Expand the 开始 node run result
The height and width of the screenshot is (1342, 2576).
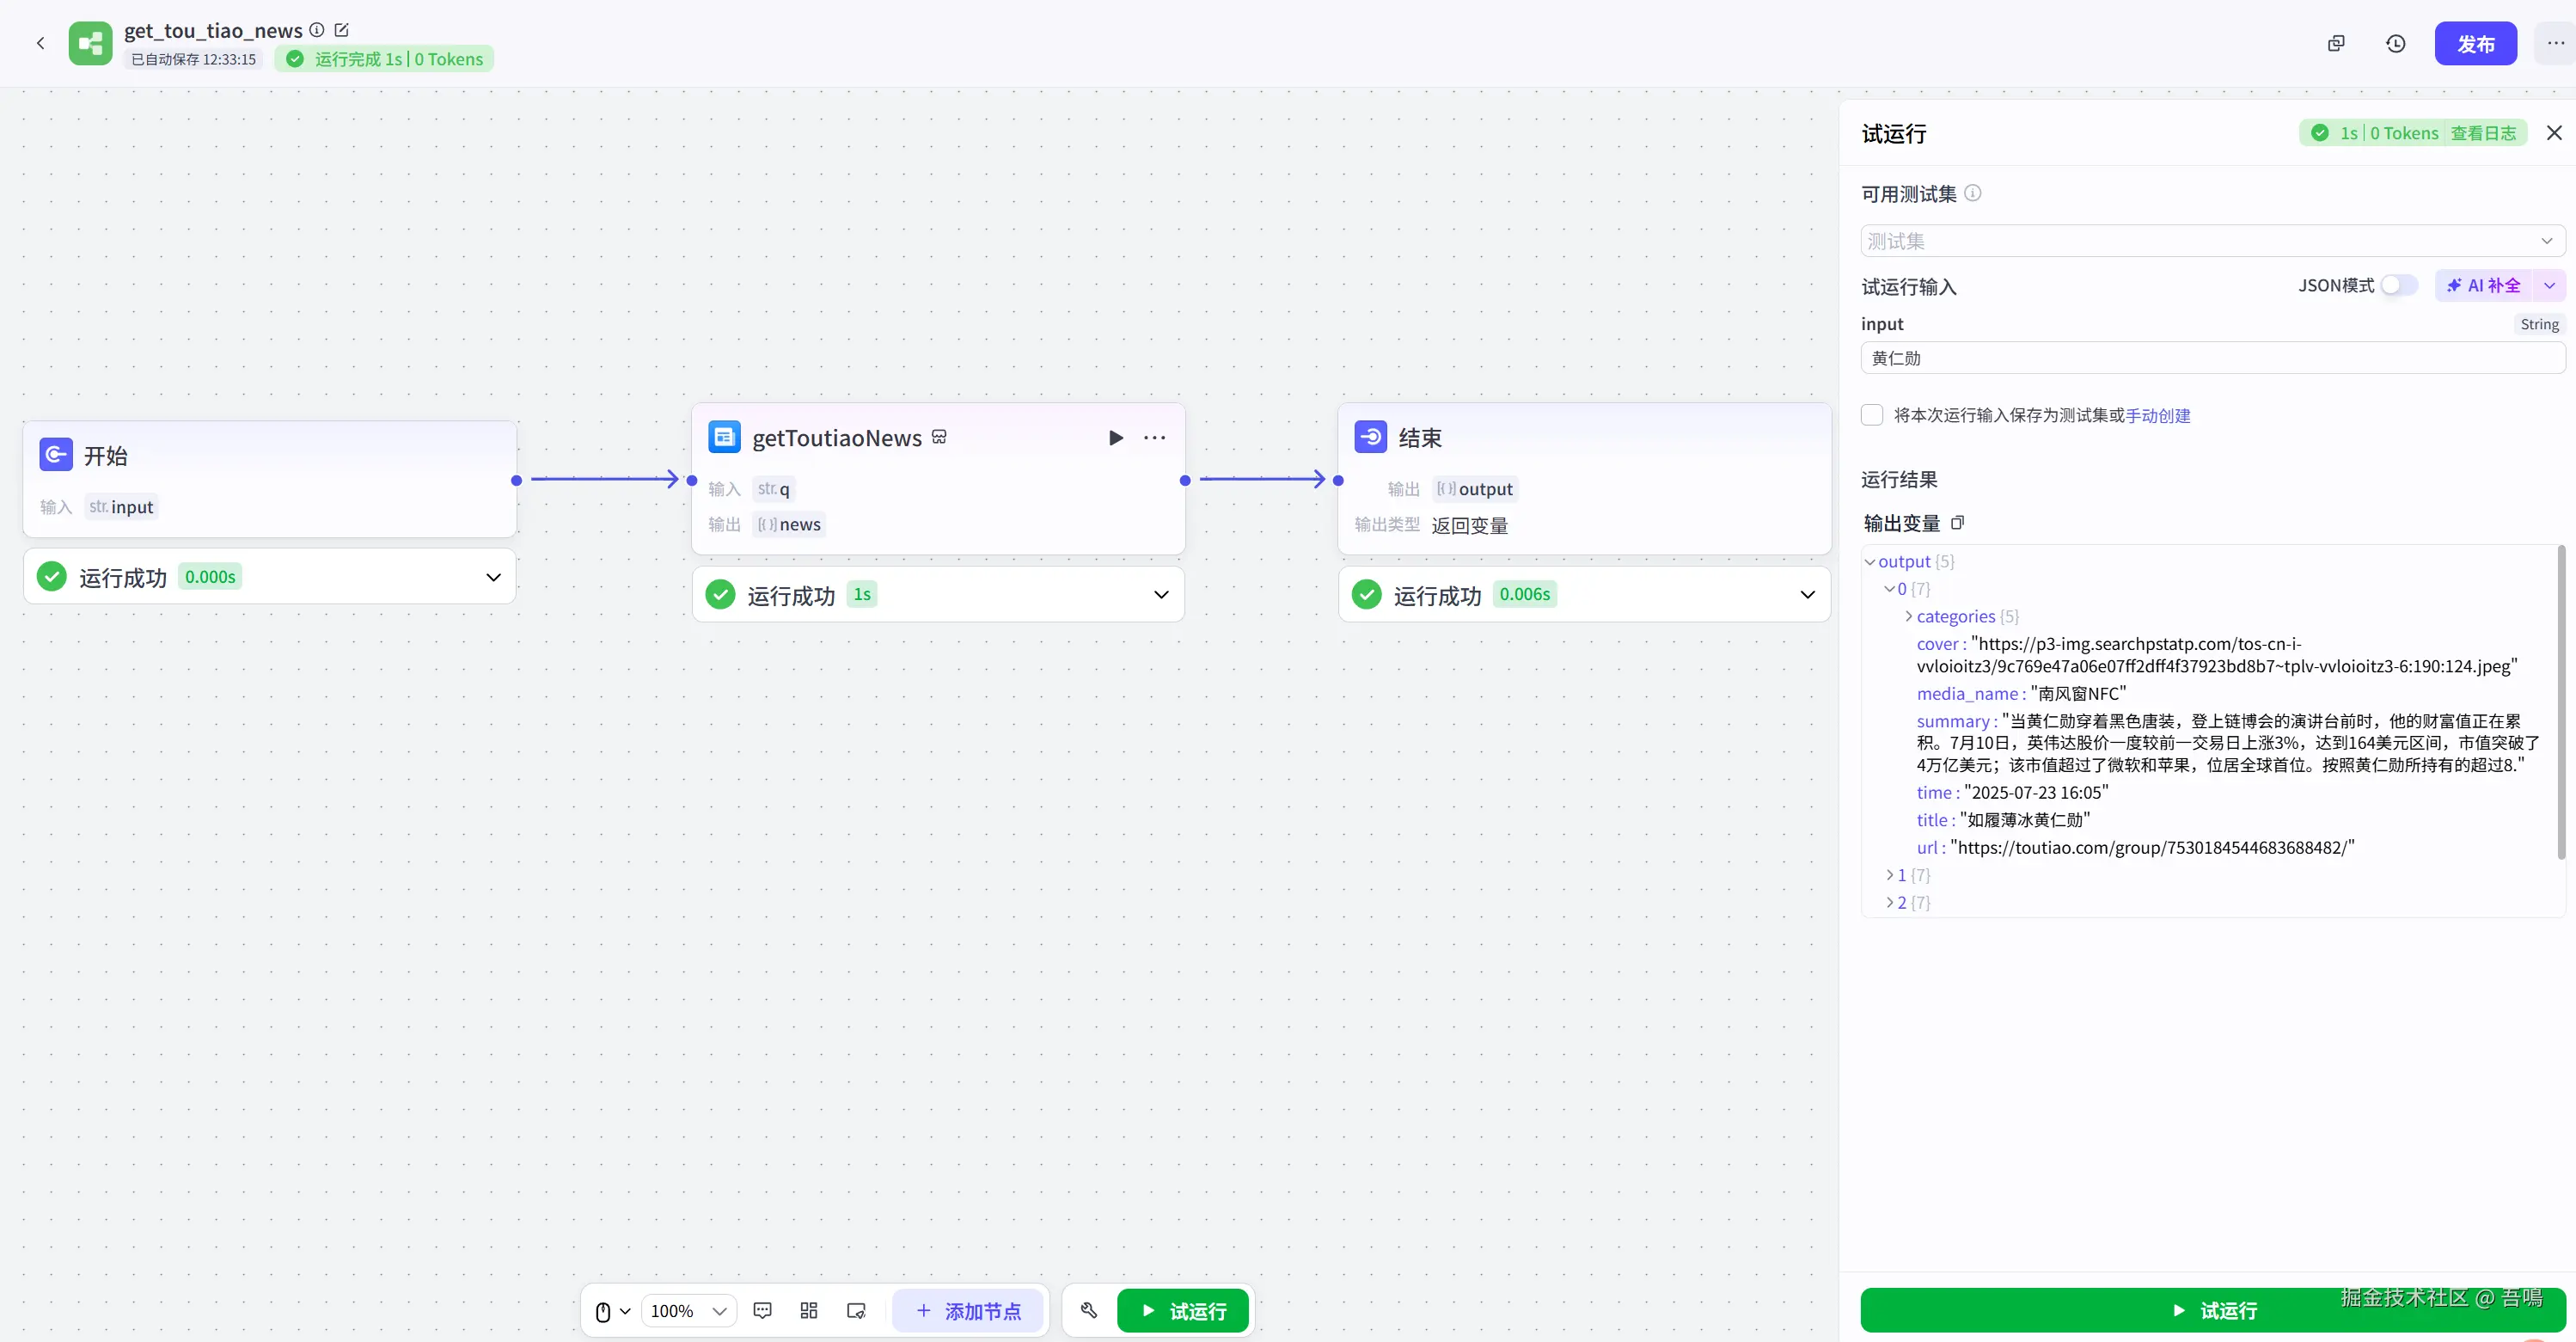click(x=493, y=577)
